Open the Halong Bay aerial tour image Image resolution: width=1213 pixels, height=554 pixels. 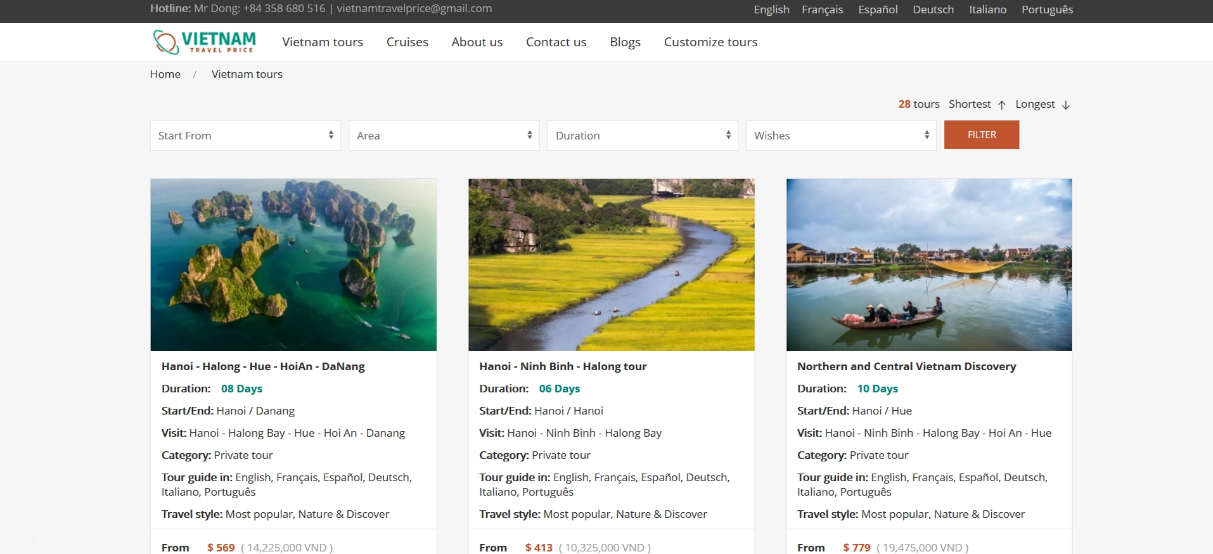pos(293,265)
